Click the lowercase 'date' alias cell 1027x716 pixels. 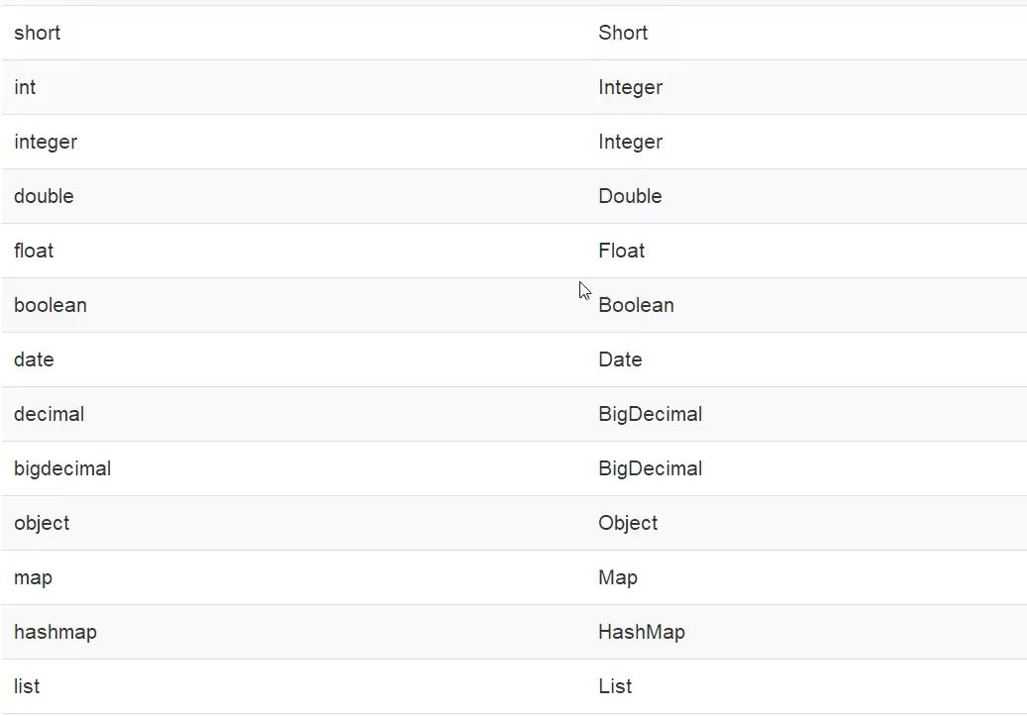click(34, 359)
